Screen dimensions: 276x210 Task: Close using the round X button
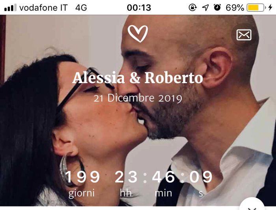[252, 205]
